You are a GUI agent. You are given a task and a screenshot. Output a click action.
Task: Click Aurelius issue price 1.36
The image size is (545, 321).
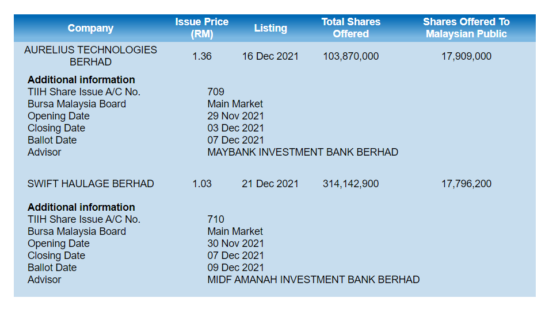[x=202, y=56]
